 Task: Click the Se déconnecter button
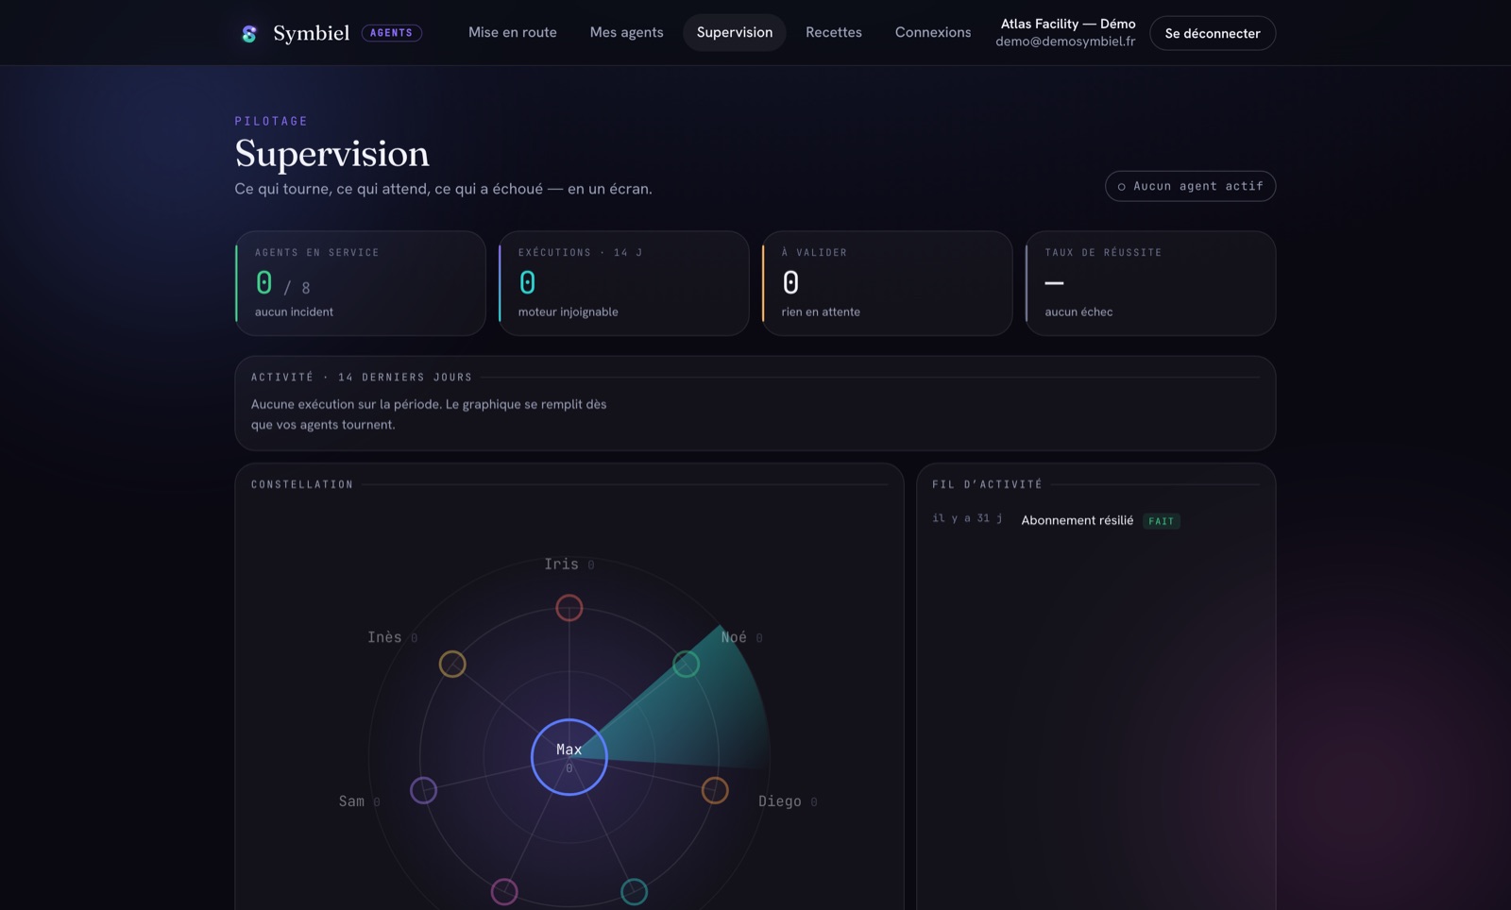[x=1213, y=33]
